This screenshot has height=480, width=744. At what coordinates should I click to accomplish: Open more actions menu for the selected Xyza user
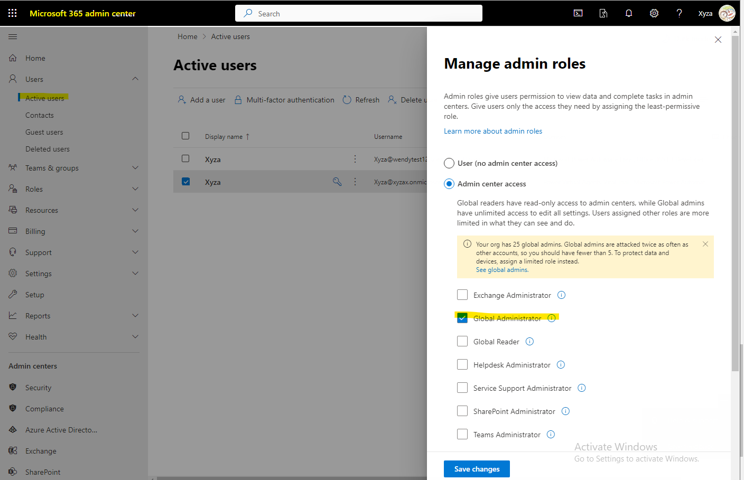click(355, 181)
